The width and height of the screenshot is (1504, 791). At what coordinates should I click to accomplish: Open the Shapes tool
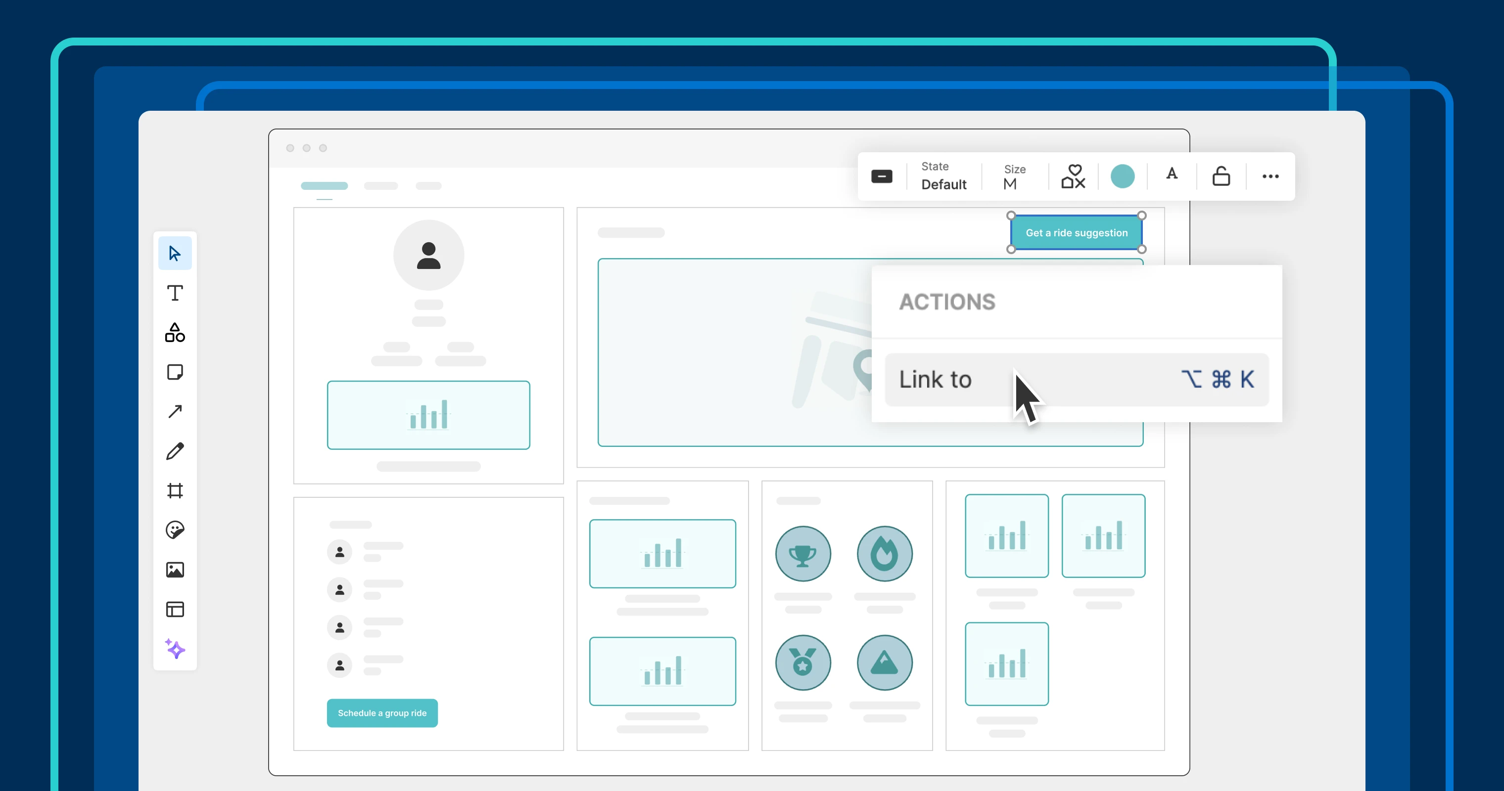click(175, 333)
